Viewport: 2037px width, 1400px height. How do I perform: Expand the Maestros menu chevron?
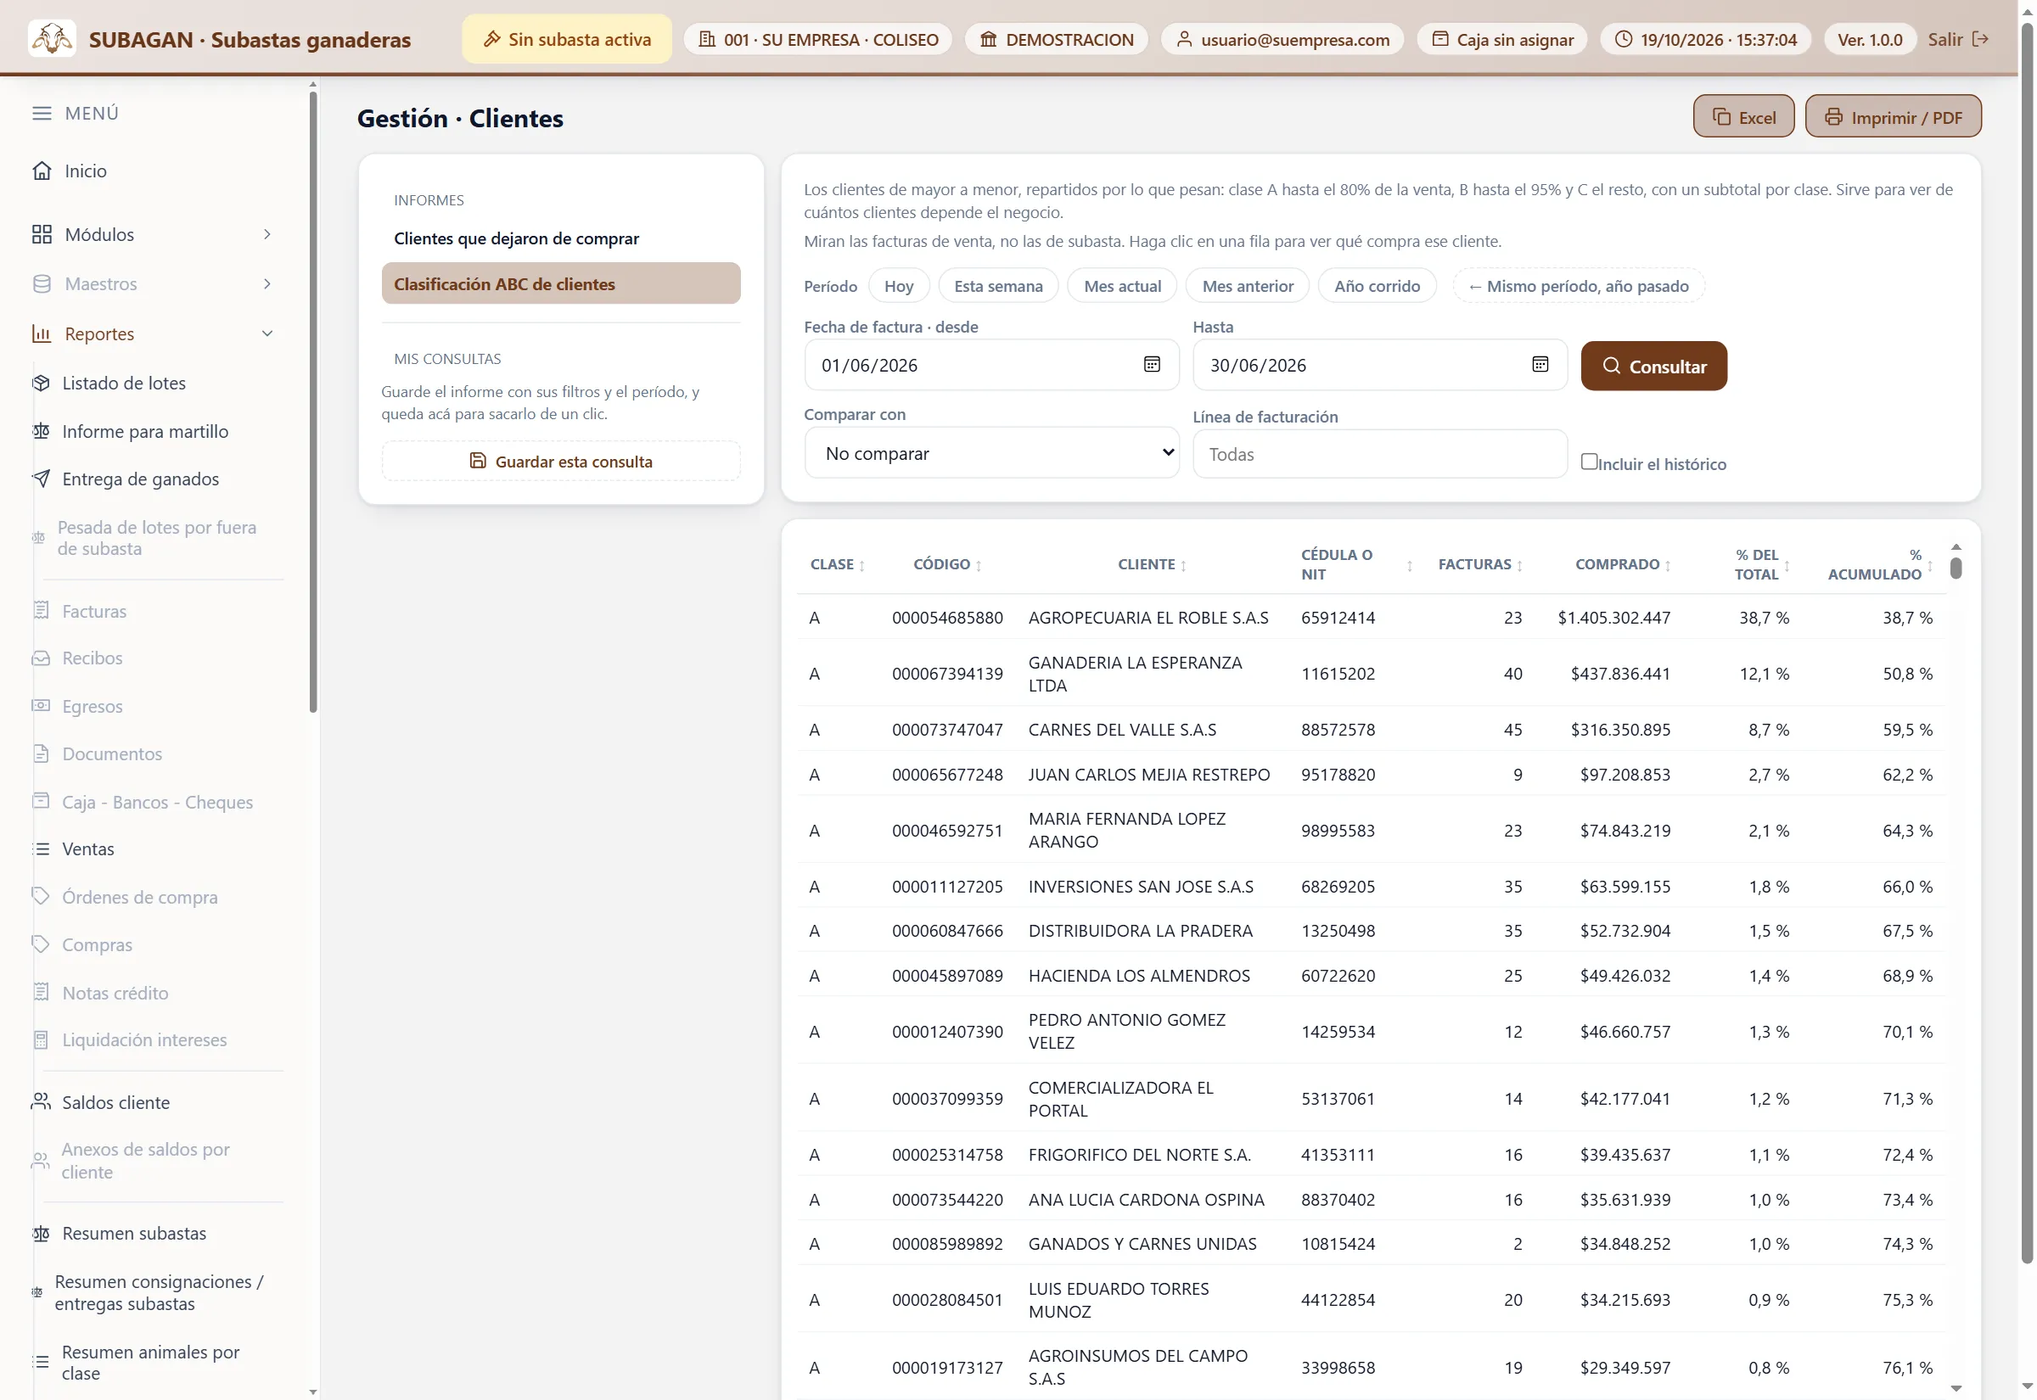point(267,283)
